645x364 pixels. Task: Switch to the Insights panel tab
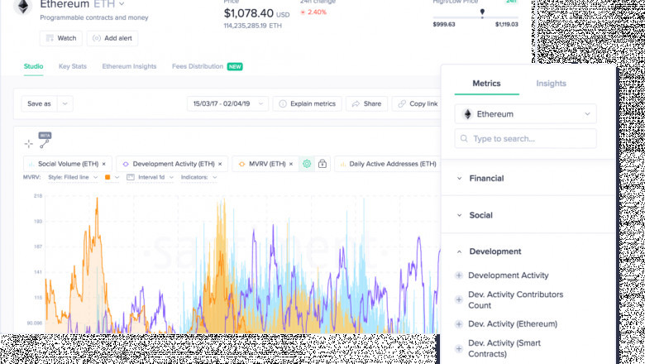(552, 84)
